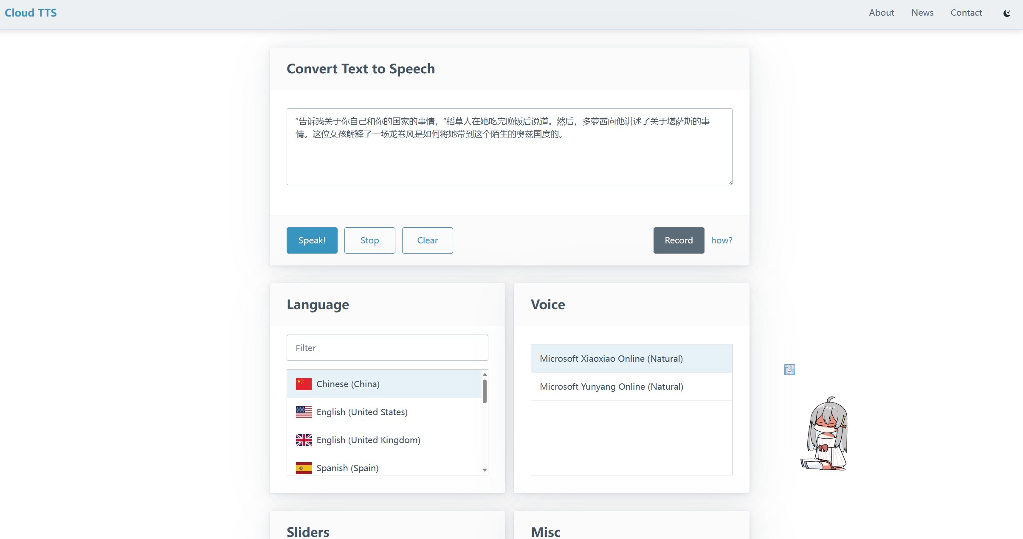The height and width of the screenshot is (539, 1023).
Task: Select English (United States) language
Action: (361, 412)
